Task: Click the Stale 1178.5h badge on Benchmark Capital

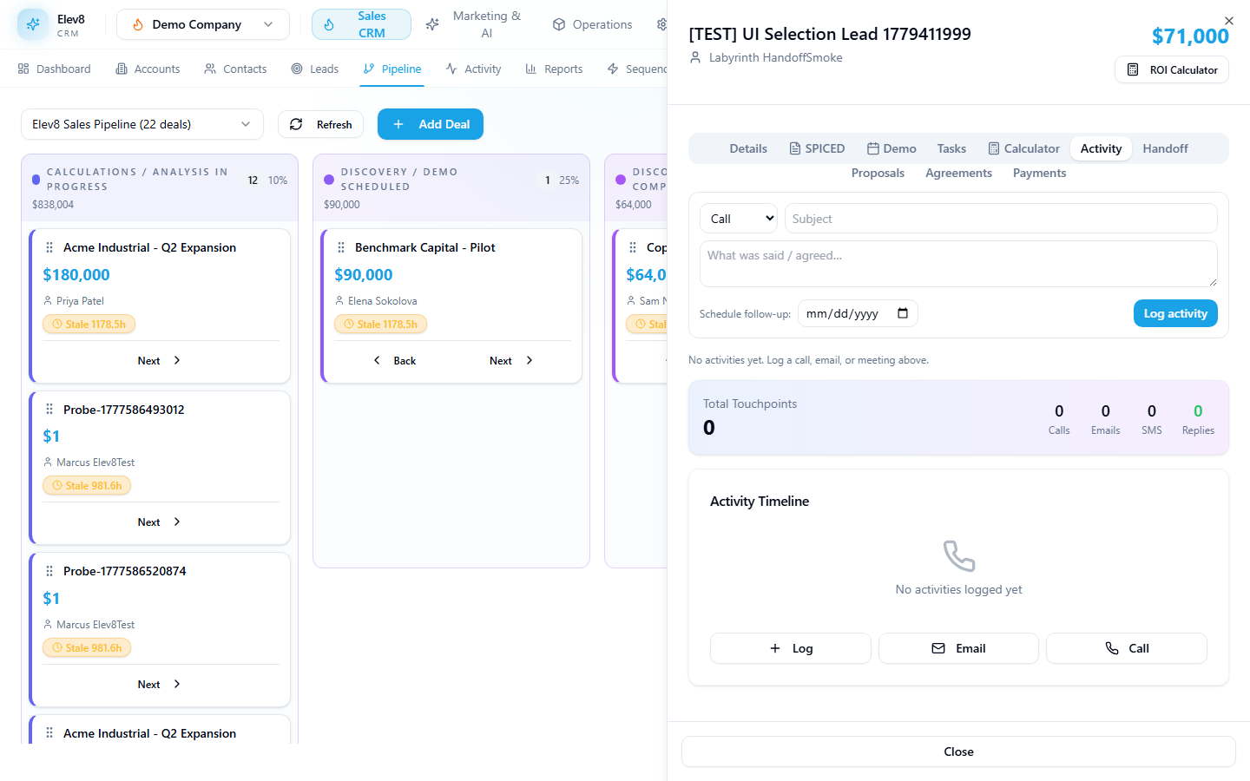Action: point(380,324)
